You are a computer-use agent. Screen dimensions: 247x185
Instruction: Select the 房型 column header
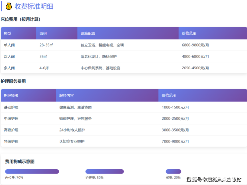(8, 33)
